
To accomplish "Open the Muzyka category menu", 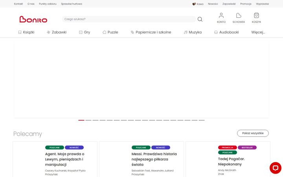I will (195, 32).
